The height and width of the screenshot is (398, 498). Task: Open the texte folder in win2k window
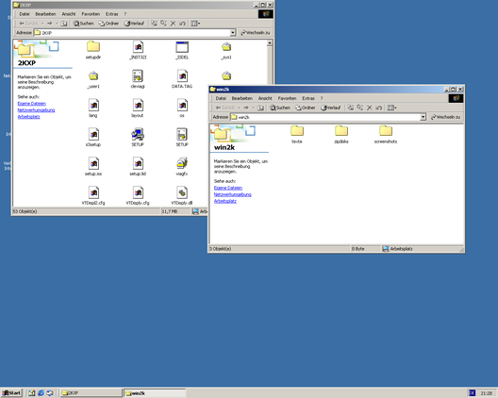coord(297,131)
